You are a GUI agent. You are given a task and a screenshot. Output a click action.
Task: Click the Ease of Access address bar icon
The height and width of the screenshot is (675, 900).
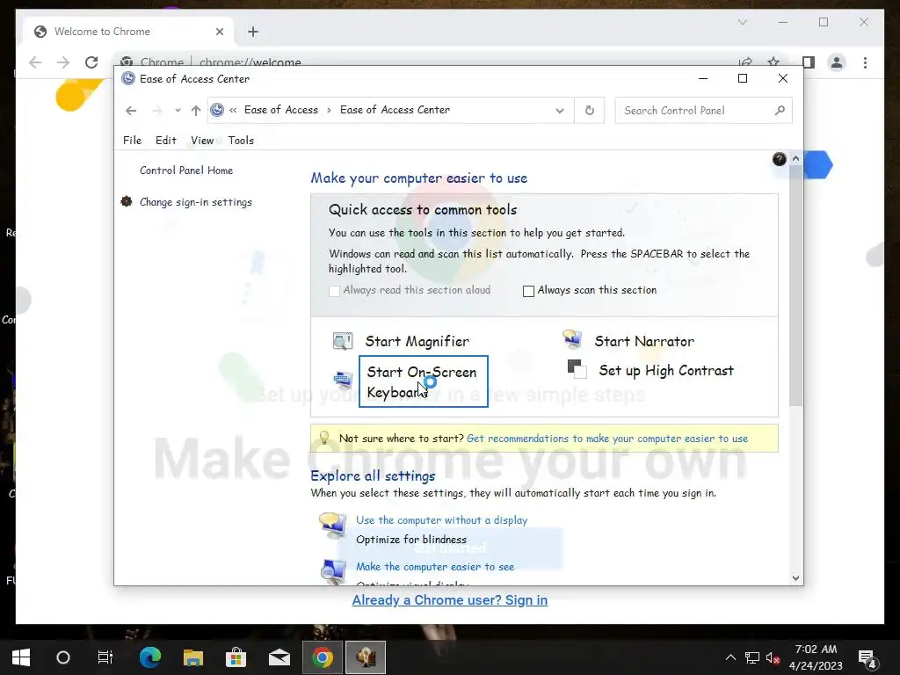click(217, 110)
